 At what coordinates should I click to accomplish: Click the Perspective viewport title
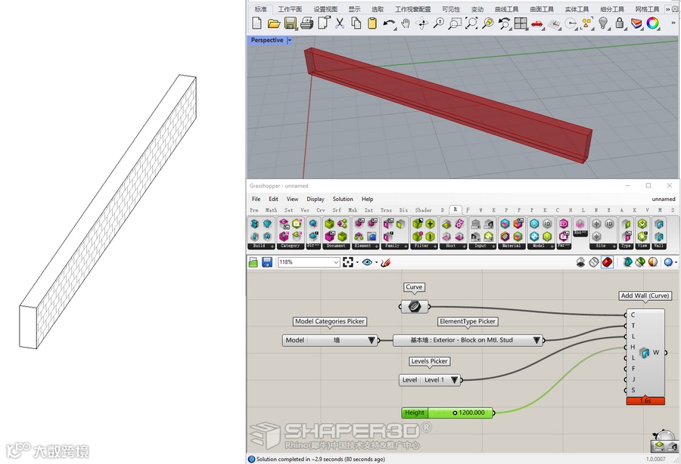tap(266, 40)
